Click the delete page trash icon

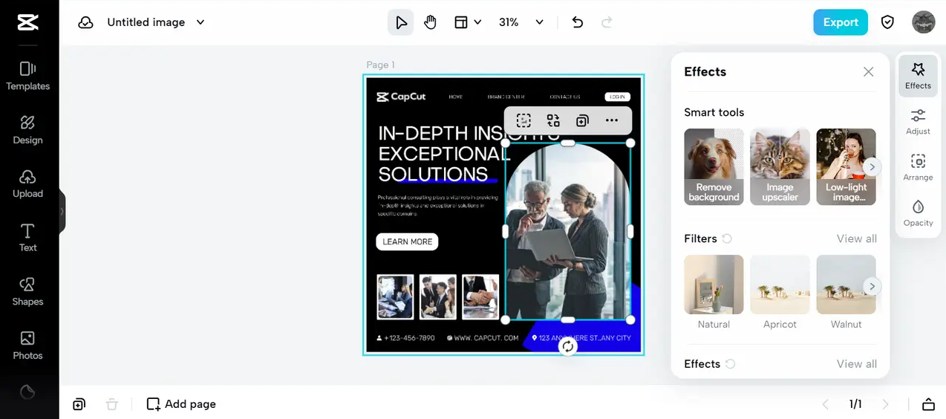coord(111,404)
